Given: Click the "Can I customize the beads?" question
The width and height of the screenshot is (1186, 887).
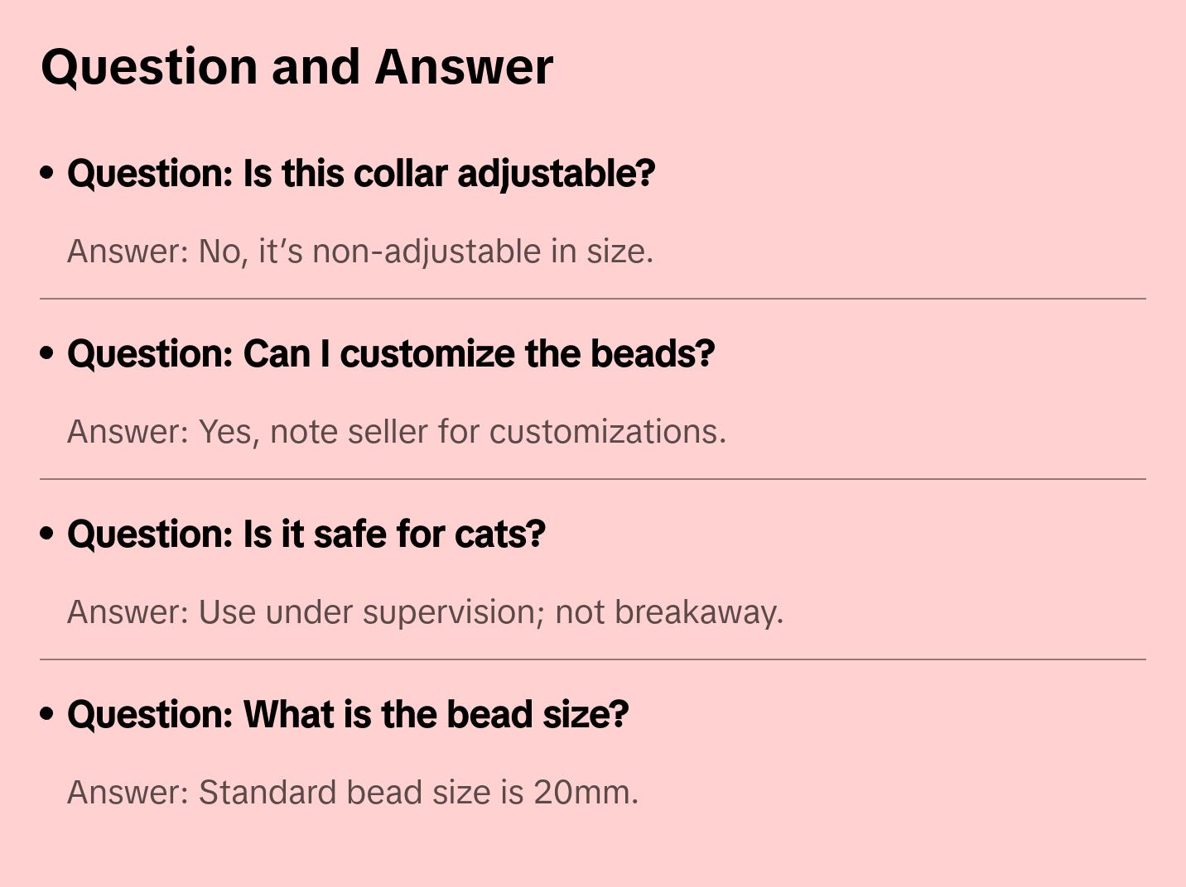Looking at the screenshot, I should (x=391, y=354).
